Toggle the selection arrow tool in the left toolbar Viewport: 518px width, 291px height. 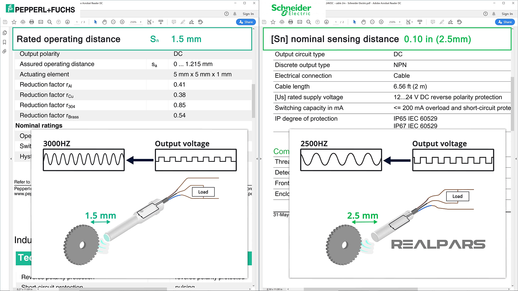tap(96, 22)
